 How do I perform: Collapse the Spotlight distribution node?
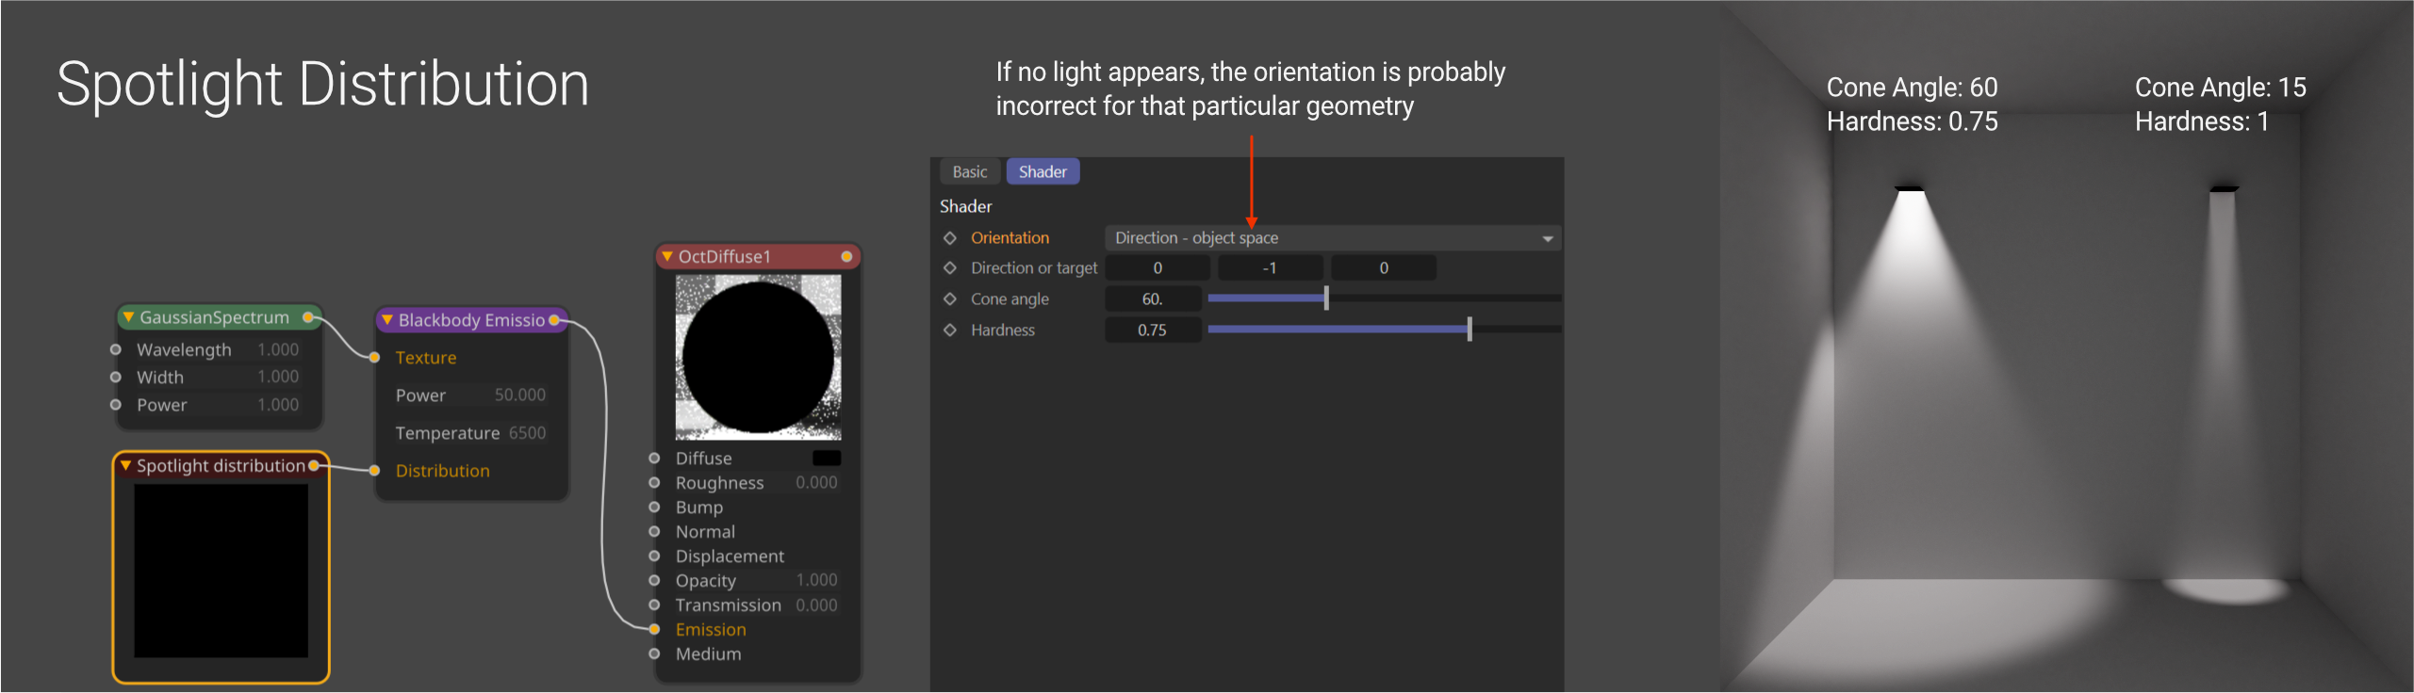tap(125, 465)
